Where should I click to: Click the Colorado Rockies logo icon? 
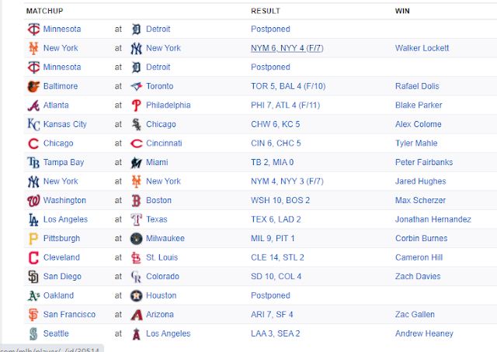(137, 276)
